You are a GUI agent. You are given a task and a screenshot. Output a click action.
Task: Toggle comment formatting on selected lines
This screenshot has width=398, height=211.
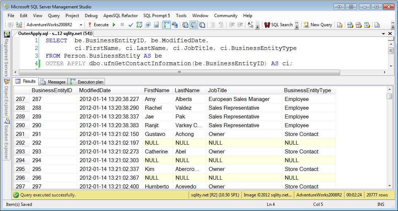(x=212, y=25)
